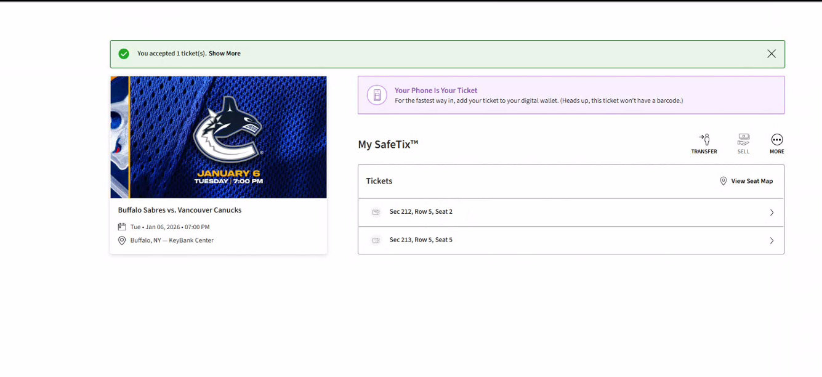Open the Transfer tickets option
The image size is (822, 377).
[x=704, y=144]
